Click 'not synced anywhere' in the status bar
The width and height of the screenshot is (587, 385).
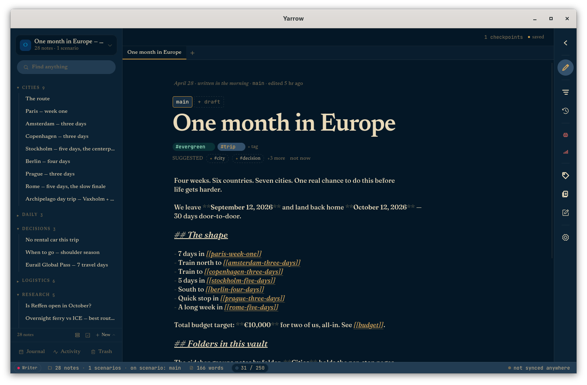(x=539, y=368)
